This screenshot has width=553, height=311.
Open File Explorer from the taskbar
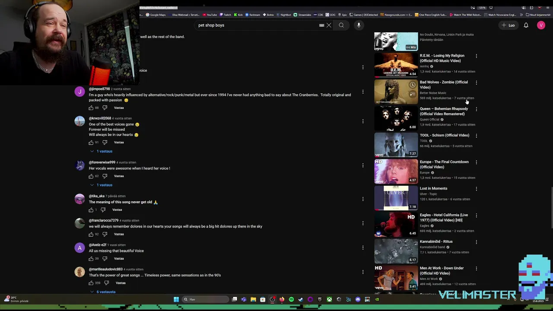[253, 299]
